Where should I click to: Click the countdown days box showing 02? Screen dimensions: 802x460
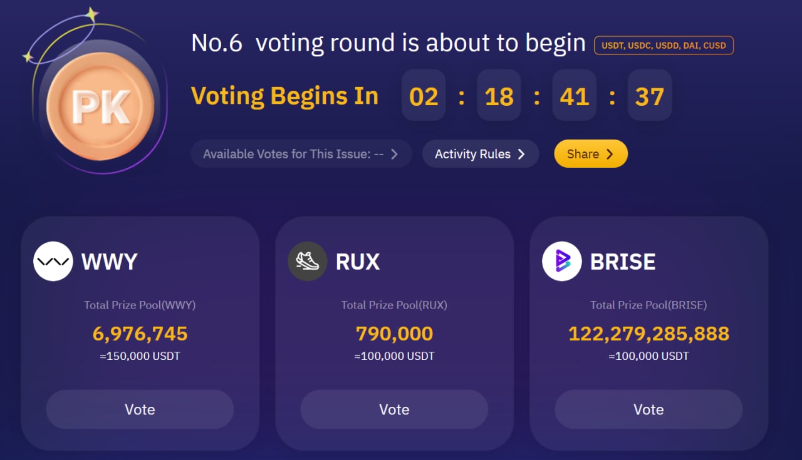coord(424,96)
